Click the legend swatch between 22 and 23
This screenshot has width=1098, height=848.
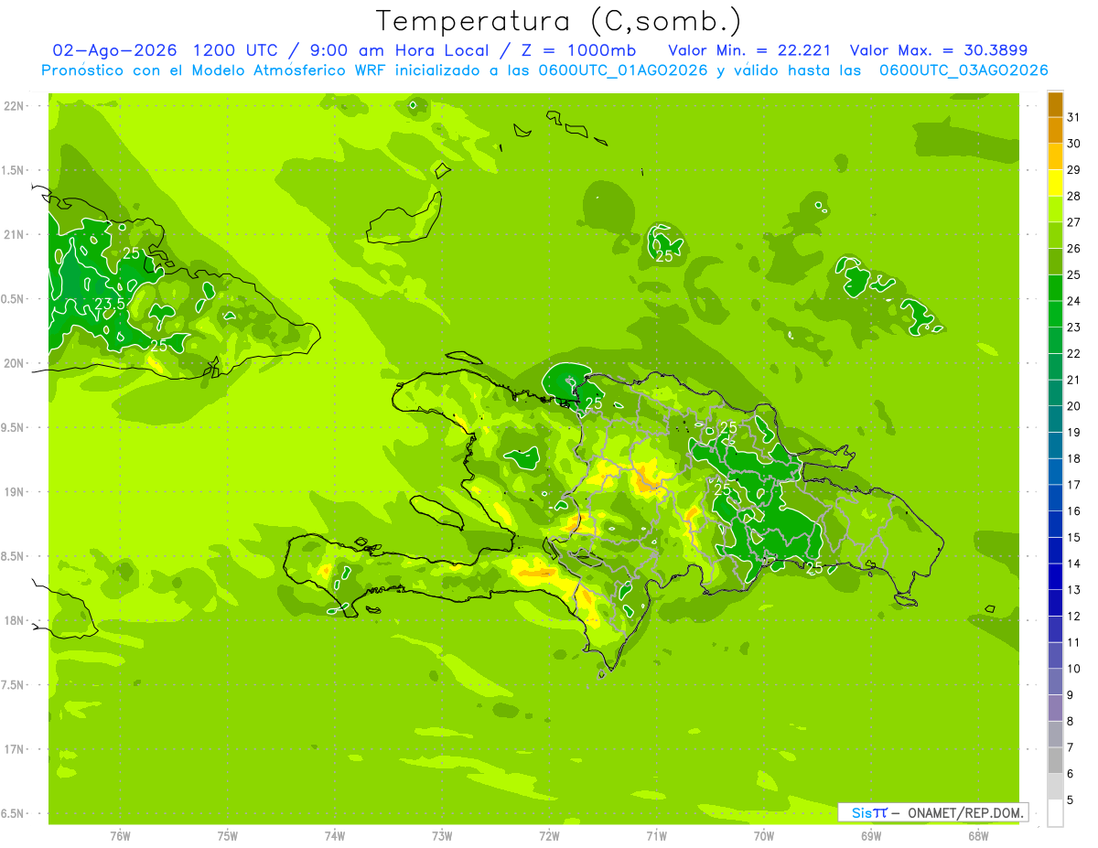[1055, 341]
